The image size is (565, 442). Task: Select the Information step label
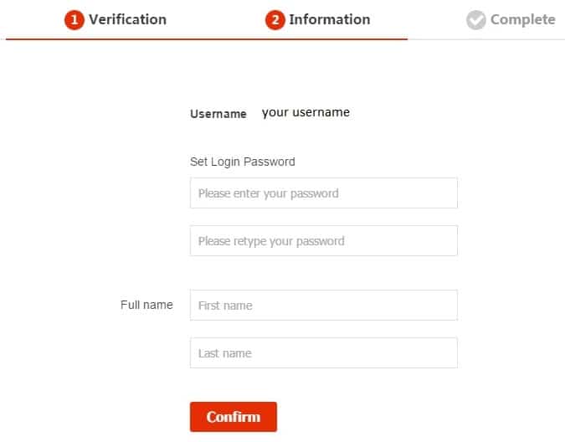click(329, 19)
